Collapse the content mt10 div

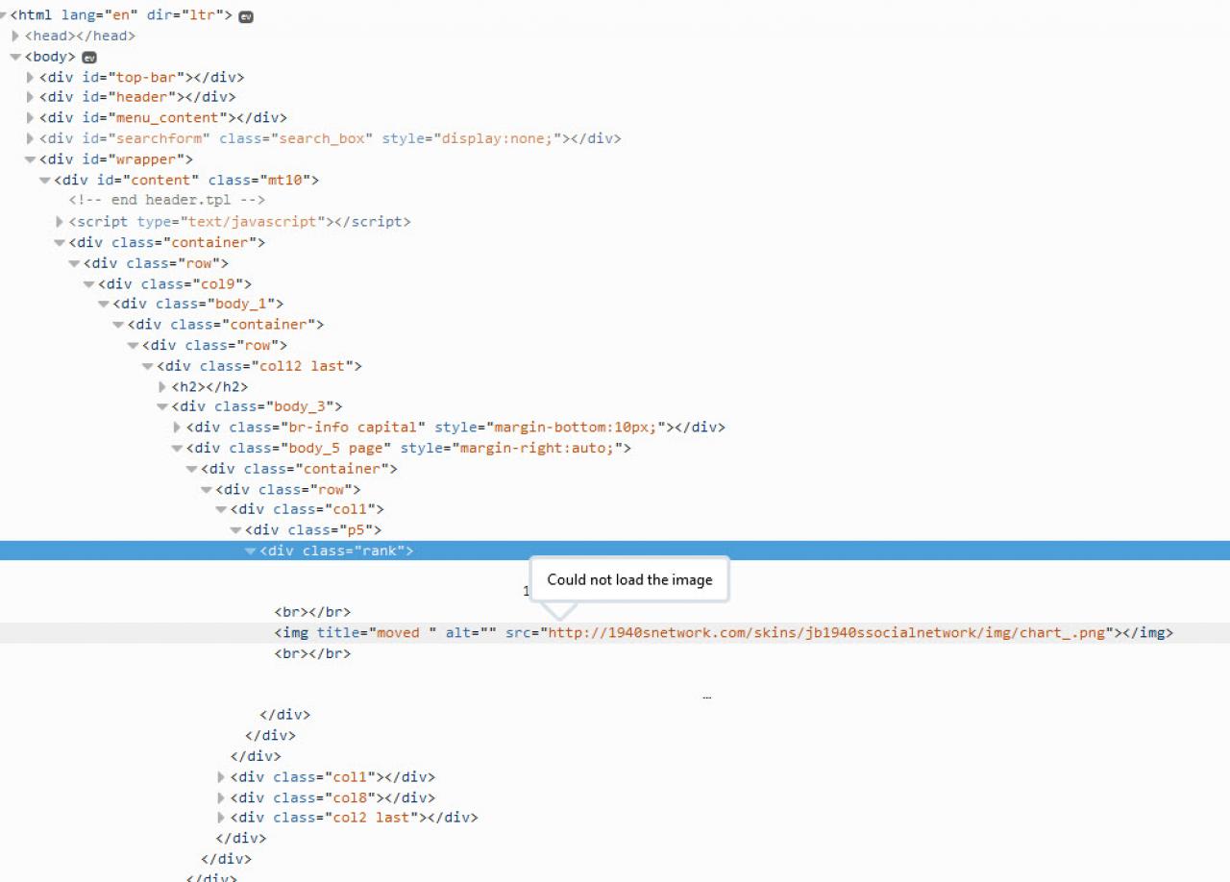[x=44, y=181]
